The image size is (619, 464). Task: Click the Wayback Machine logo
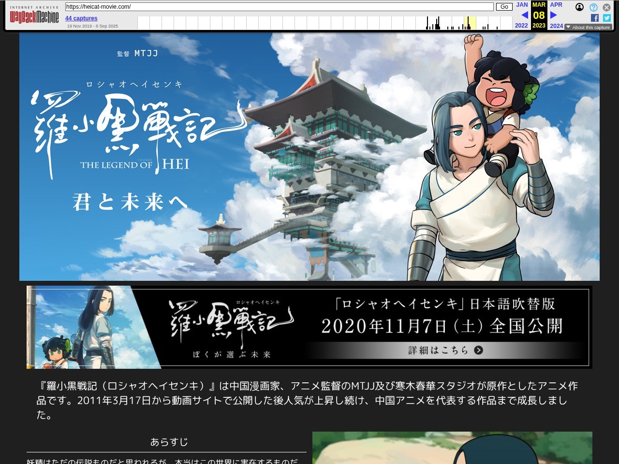point(34,16)
